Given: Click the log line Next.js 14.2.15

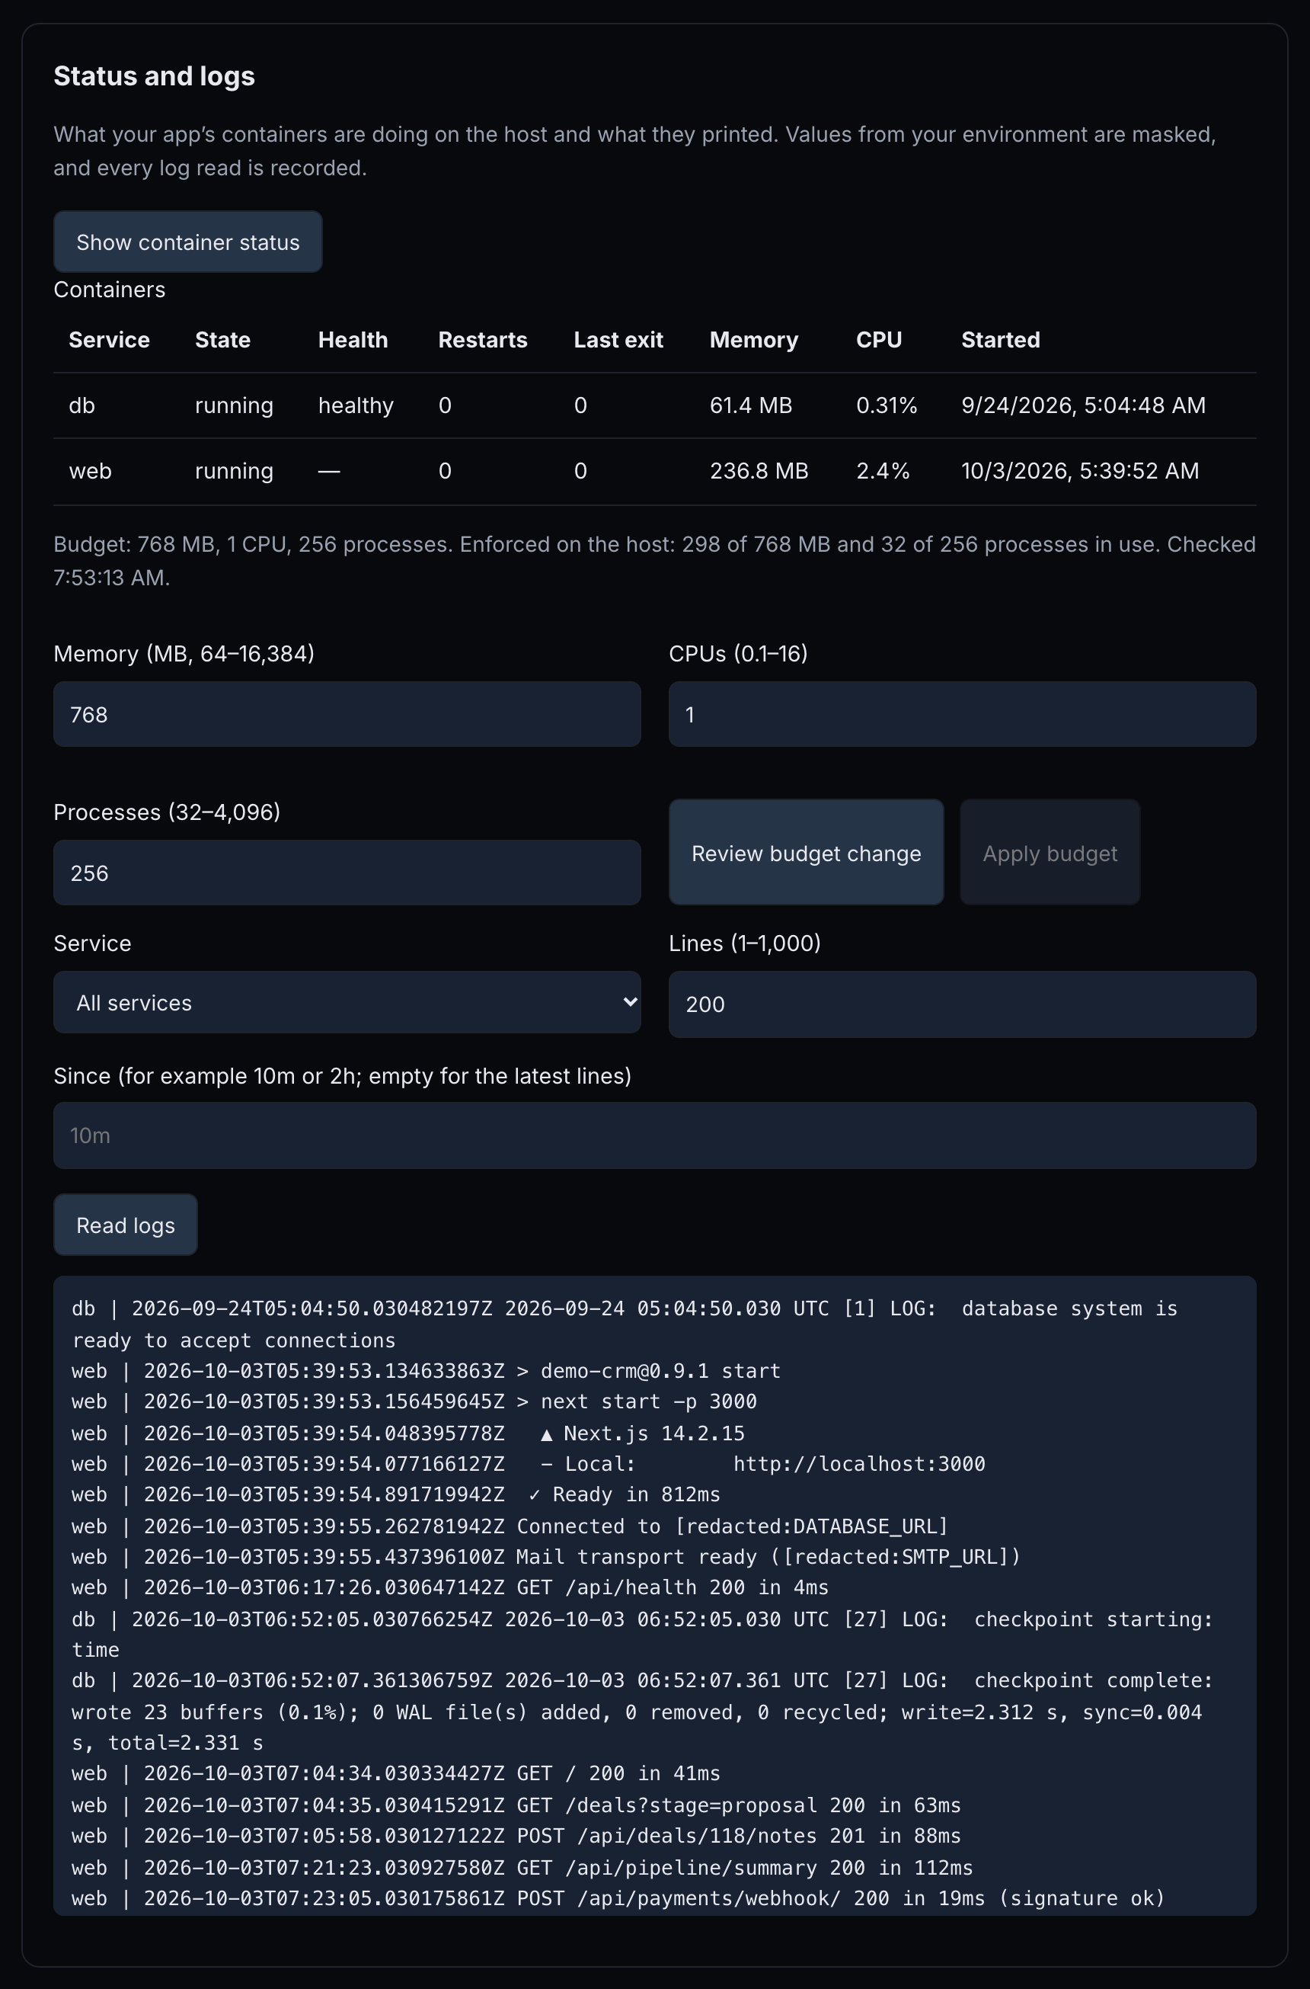Looking at the screenshot, I should click(407, 1433).
